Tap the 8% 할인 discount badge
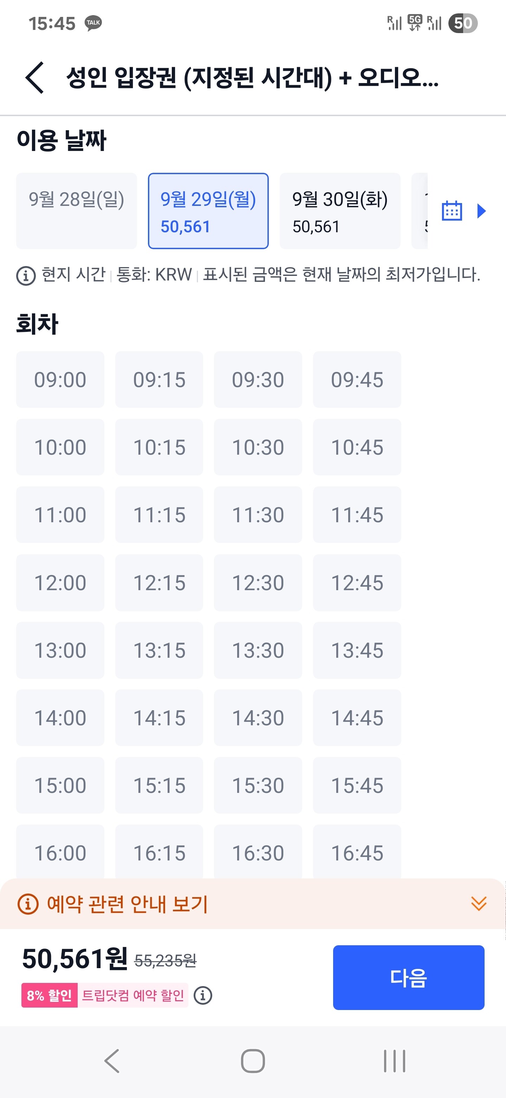 (x=49, y=996)
